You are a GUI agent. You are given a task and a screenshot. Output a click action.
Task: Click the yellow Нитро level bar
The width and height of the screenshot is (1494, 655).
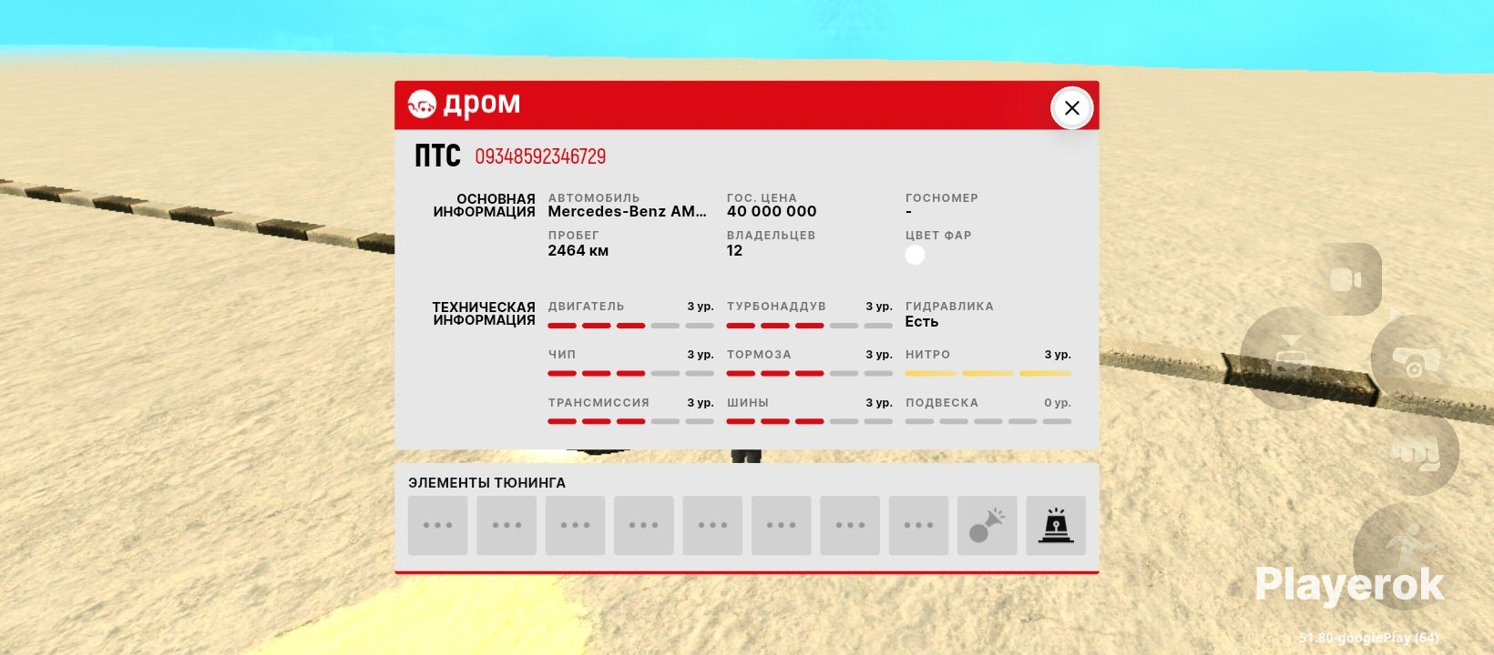tap(988, 373)
